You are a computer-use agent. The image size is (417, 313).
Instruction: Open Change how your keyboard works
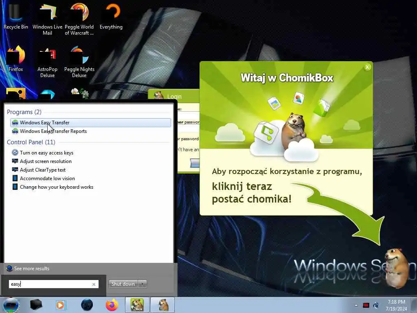pyautogui.click(x=90, y=187)
